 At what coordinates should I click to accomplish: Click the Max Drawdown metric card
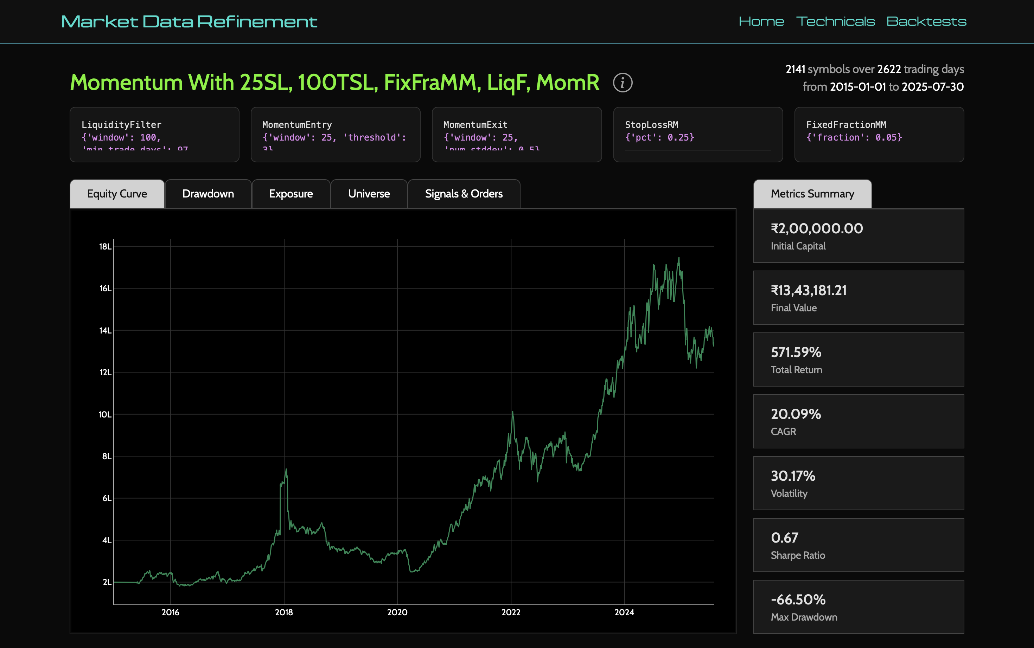pyautogui.click(x=858, y=607)
